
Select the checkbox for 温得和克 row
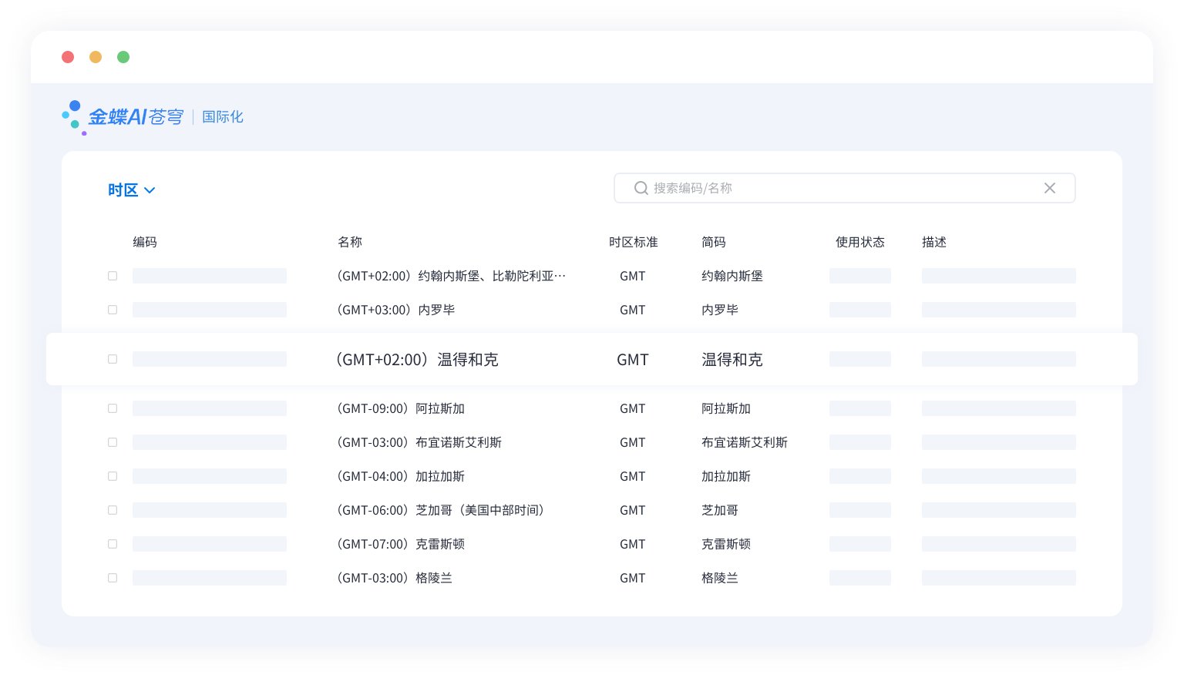pyautogui.click(x=113, y=359)
